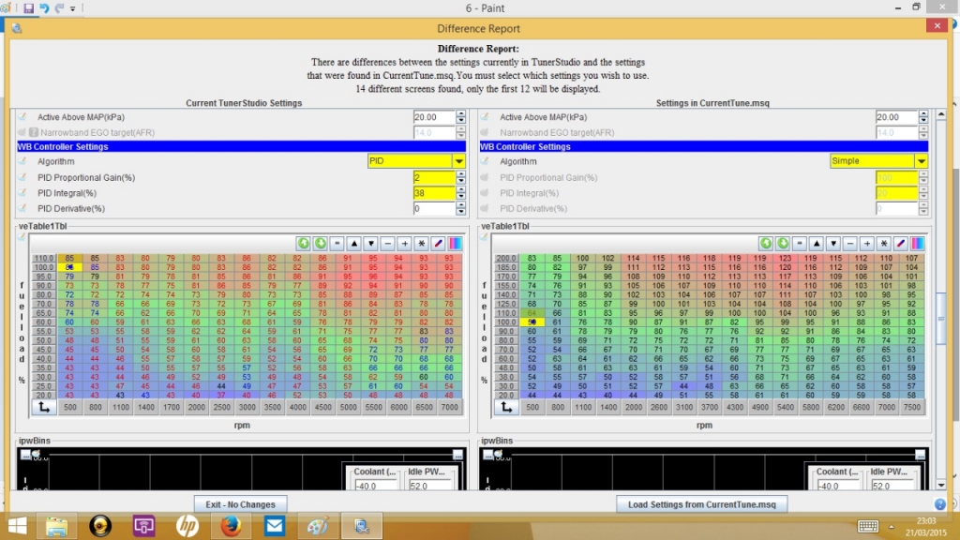The image size is (960, 540).
Task: Click the axis-swap corner button of CurrentTune.msq veTable
Action: pyautogui.click(x=506, y=407)
